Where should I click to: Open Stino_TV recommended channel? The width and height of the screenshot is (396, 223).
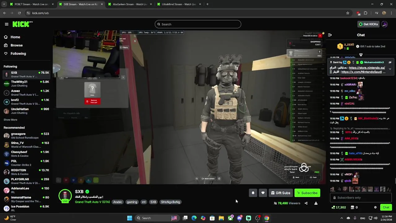(x=26, y=145)
